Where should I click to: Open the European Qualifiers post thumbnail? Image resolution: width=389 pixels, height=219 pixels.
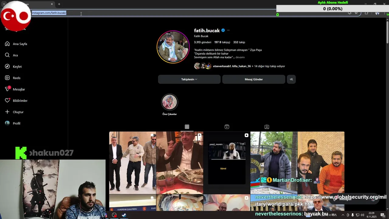(x=133, y=203)
